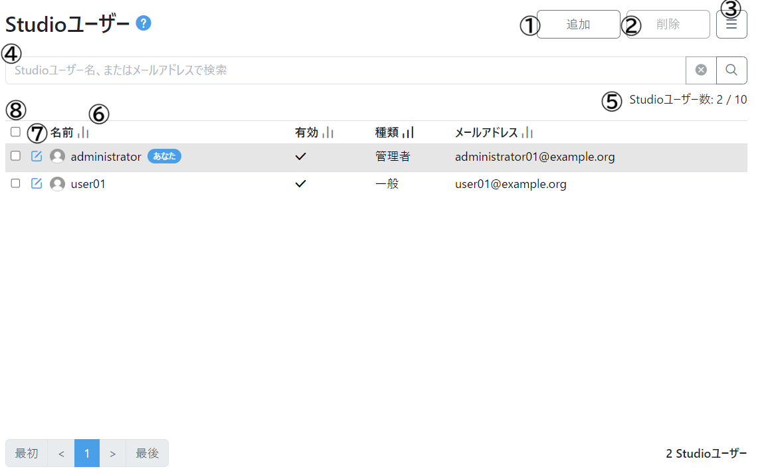768x475 pixels.
Task: Toggle sorting on the メールアドレス column
Action: pyautogui.click(x=527, y=132)
